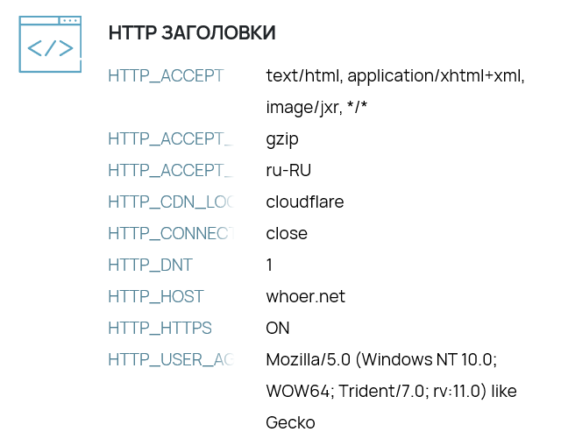561x439 pixels.
Task: Select the cloudflare value
Action: pyautogui.click(x=304, y=202)
